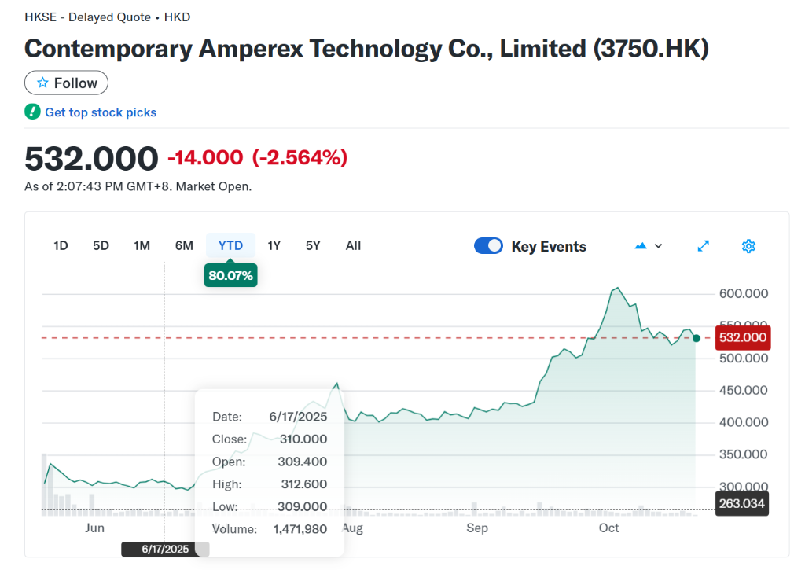Click the Follow button
Image resolution: width=805 pixels, height=570 pixels.
pyautogui.click(x=66, y=83)
